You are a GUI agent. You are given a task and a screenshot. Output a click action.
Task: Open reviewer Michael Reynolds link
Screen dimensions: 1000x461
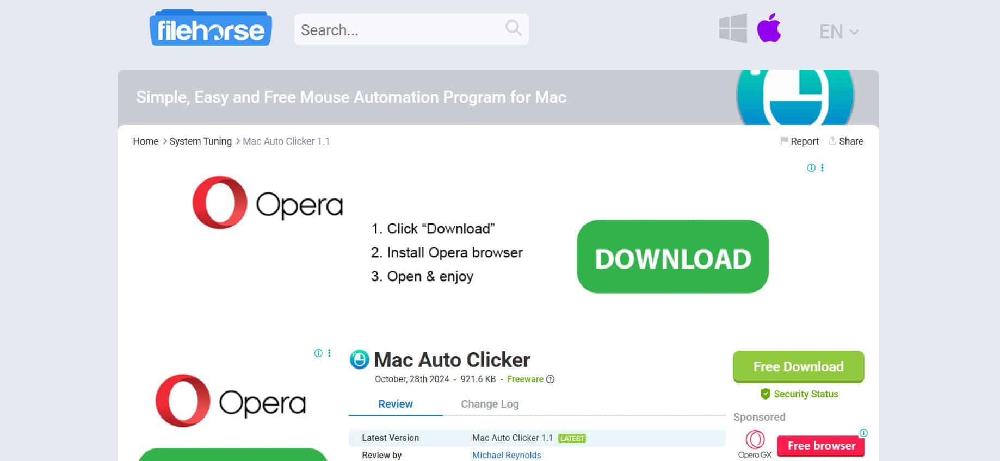(x=507, y=456)
